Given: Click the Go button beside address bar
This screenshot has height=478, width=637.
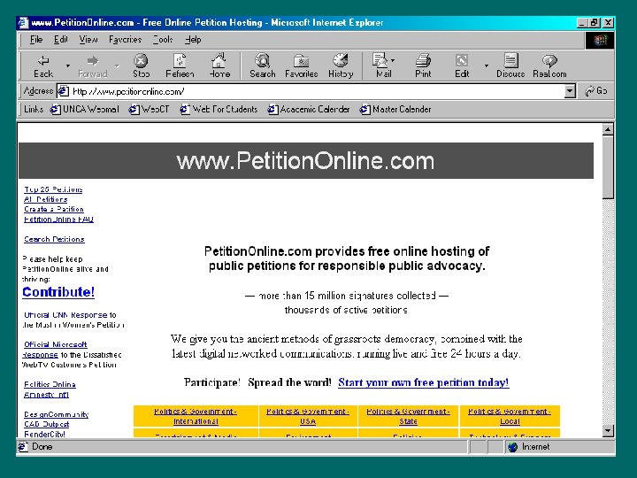Looking at the screenshot, I should click(x=596, y=91).
